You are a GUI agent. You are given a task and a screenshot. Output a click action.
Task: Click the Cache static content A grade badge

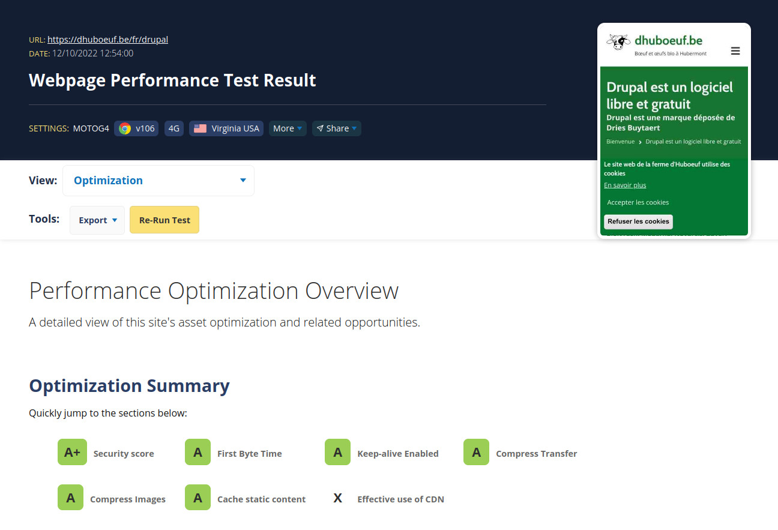coord(198,498)
